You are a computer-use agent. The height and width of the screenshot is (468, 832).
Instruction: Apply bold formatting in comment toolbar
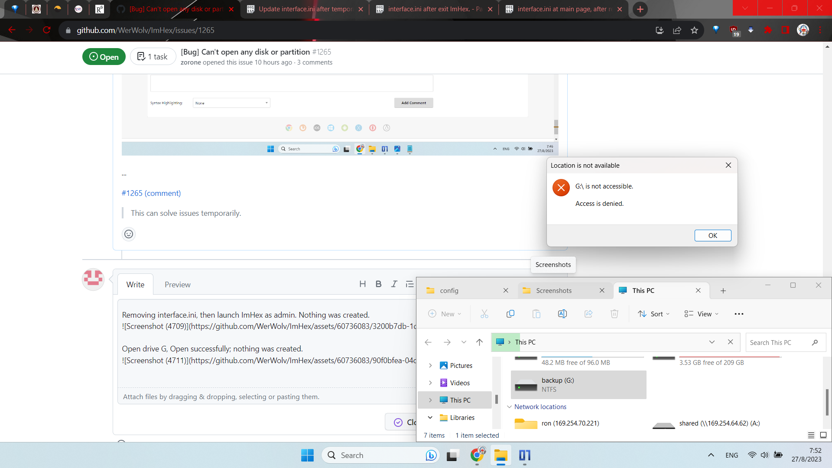click(378, 284)
